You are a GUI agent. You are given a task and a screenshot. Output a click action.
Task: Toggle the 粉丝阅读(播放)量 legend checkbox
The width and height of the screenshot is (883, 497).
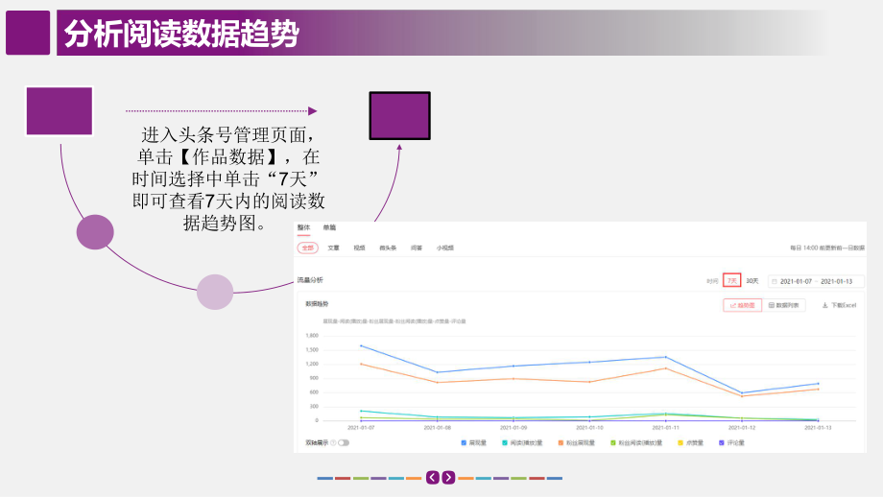612,443
